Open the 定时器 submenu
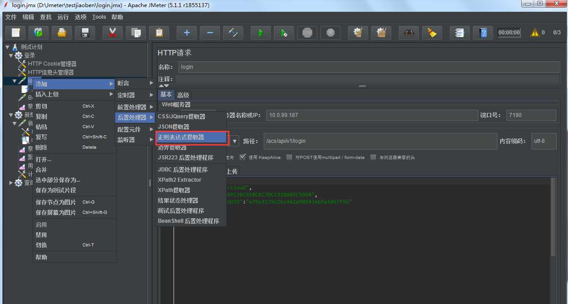This screenshot has height=304, width=568. point(135,95)
